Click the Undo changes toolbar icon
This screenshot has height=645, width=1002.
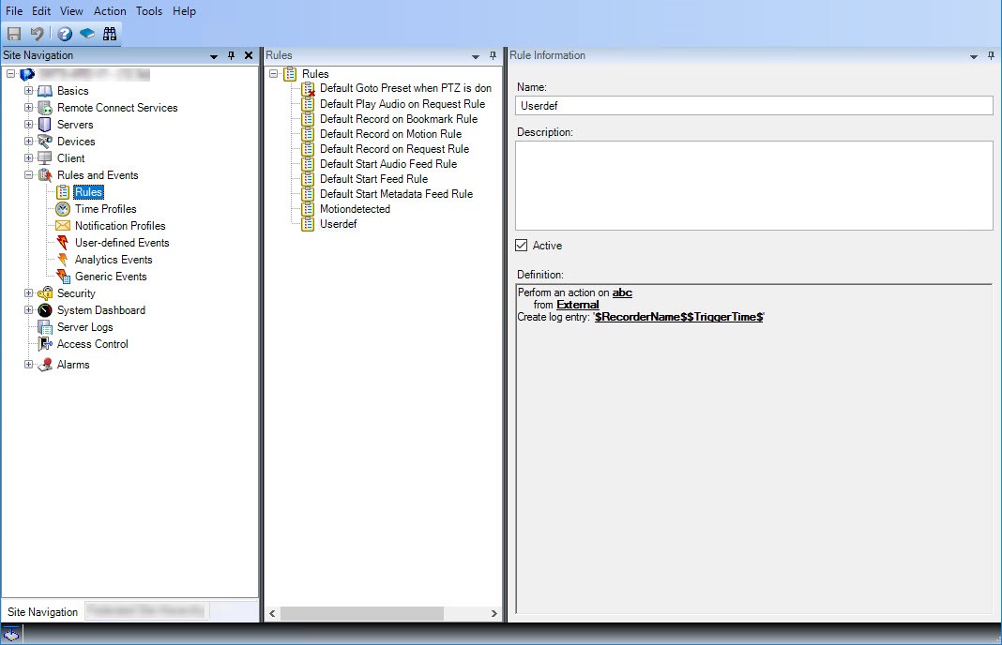(37, 33)
